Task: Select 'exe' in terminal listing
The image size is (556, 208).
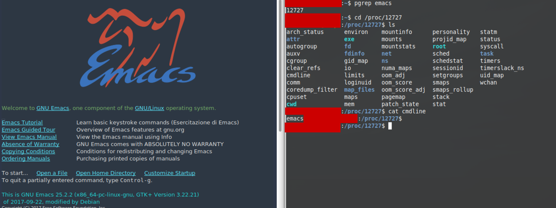Action: point(349,39)
